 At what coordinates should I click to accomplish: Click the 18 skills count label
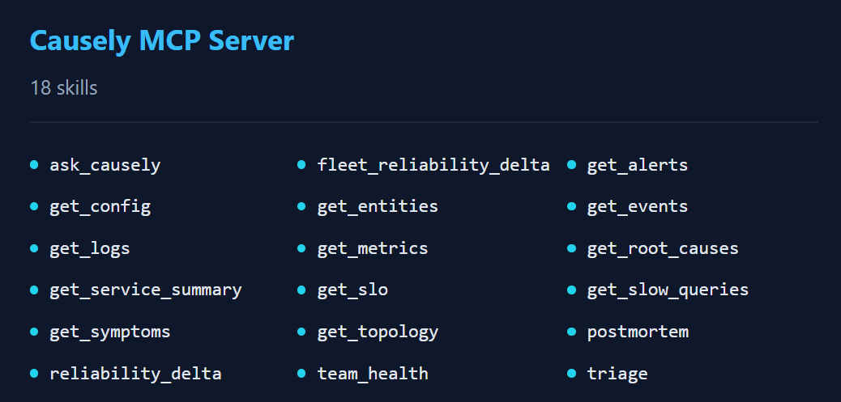pyautogui.click(x=64, y=87)
